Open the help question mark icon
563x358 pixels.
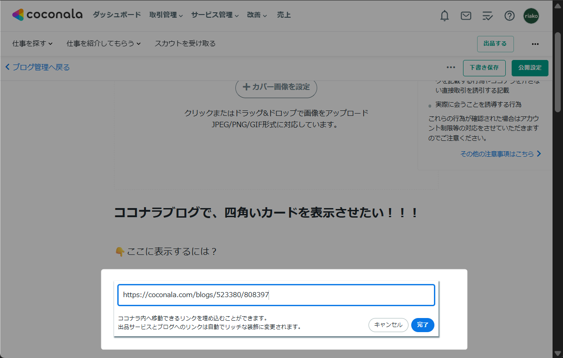(509, 16)
